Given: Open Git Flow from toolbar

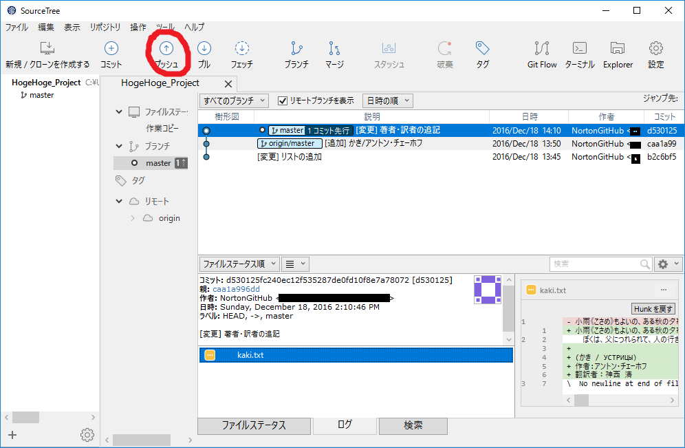Looking at the screenshot, I should point(542,55).
